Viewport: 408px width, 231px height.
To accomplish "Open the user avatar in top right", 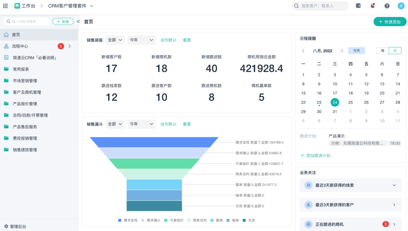I will click(x=401, y=6).
